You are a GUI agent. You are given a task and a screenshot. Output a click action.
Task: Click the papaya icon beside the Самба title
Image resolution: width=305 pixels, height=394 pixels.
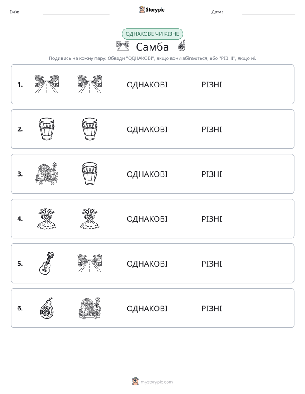point(182,46)
